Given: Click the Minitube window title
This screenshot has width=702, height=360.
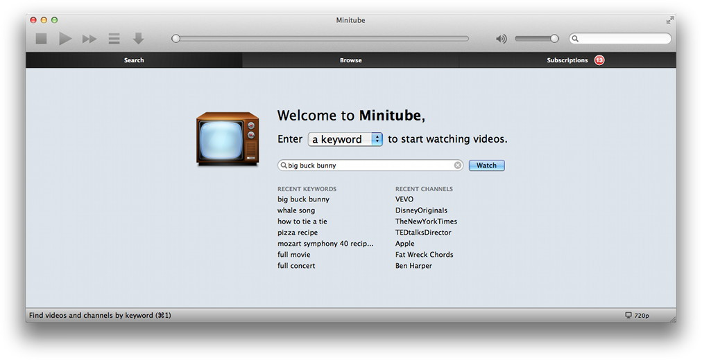Looking at the screenshot, I should coord(350,20).
